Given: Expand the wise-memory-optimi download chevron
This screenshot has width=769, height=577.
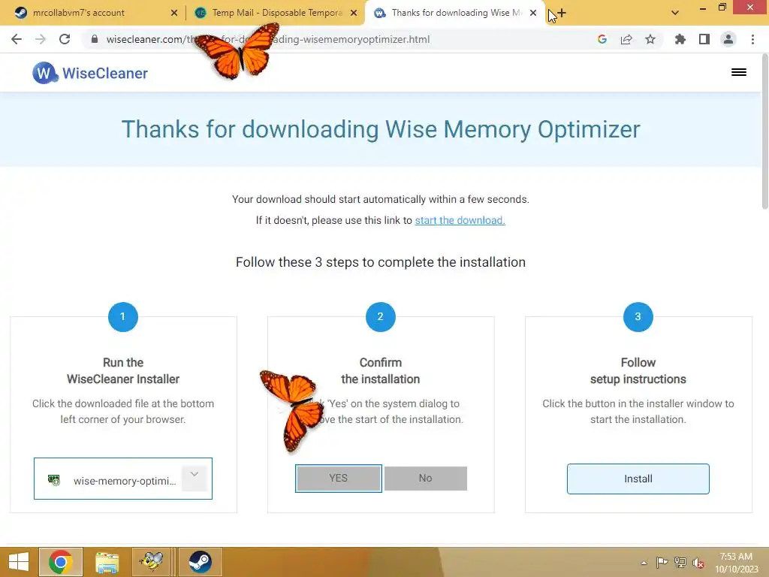Looking at the screenshot, I should 195,475.
